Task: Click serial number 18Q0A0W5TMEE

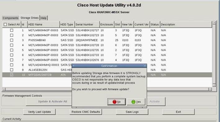Action: (x=87, y=40)
